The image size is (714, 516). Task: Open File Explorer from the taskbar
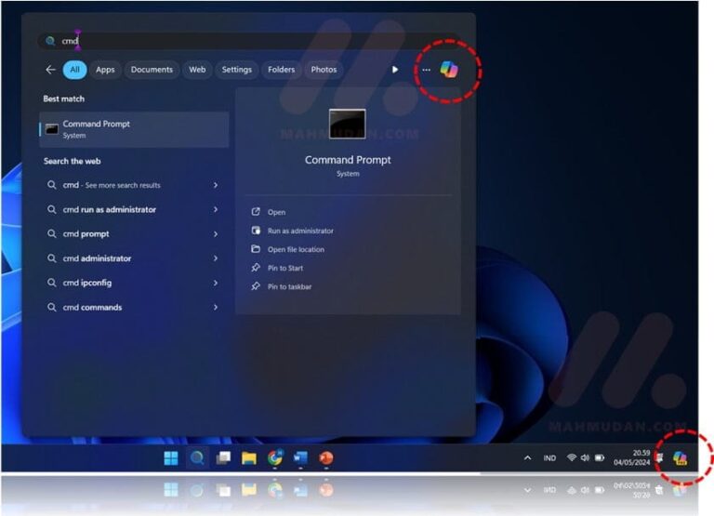[249, 458]
